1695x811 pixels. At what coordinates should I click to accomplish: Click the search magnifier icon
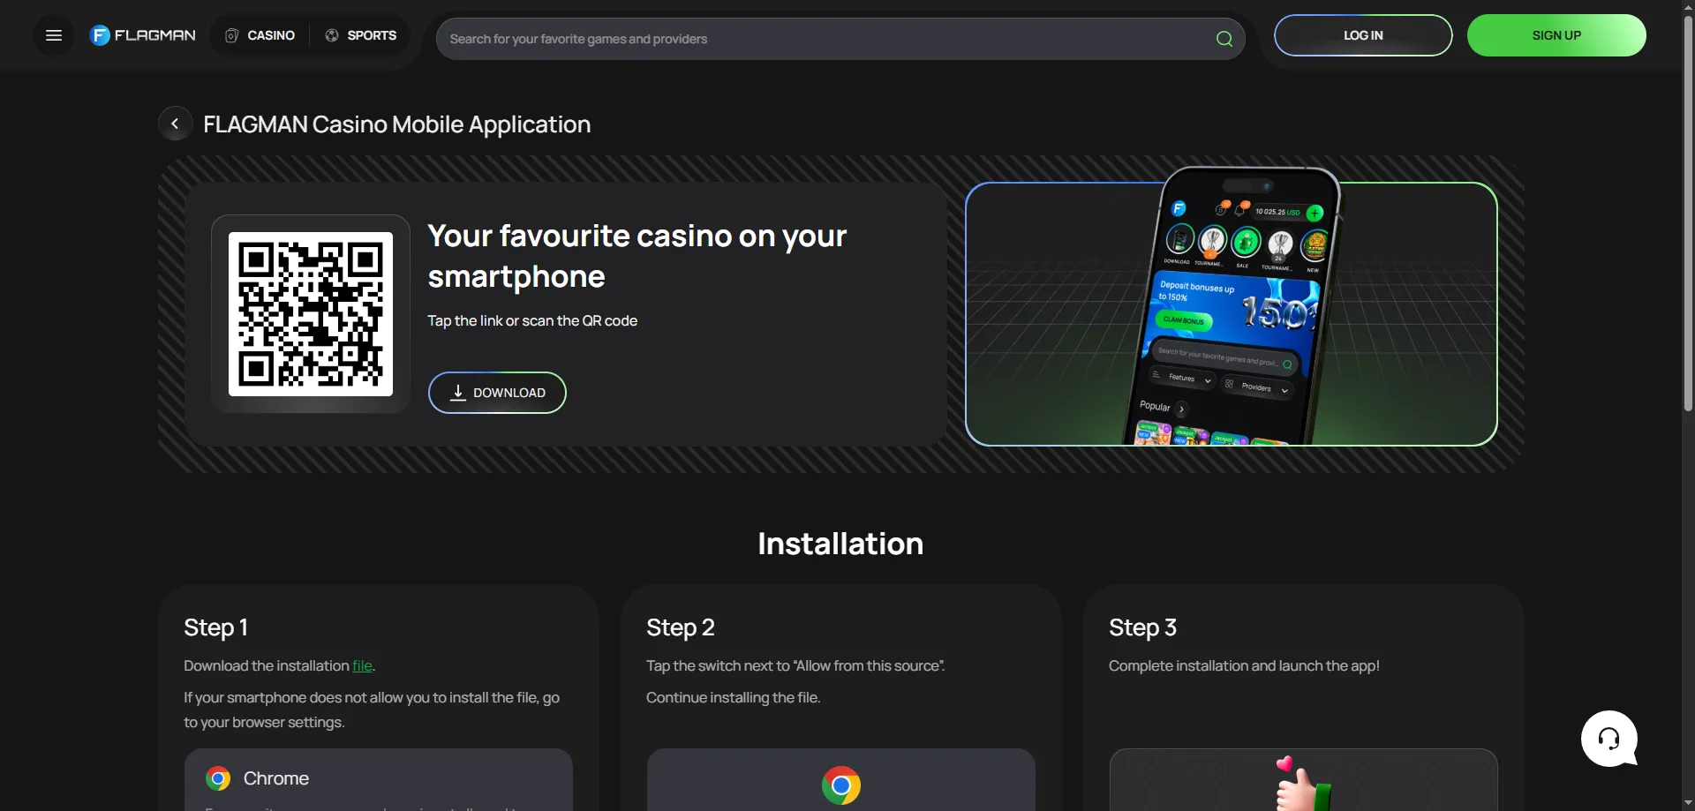point(1224,39)
